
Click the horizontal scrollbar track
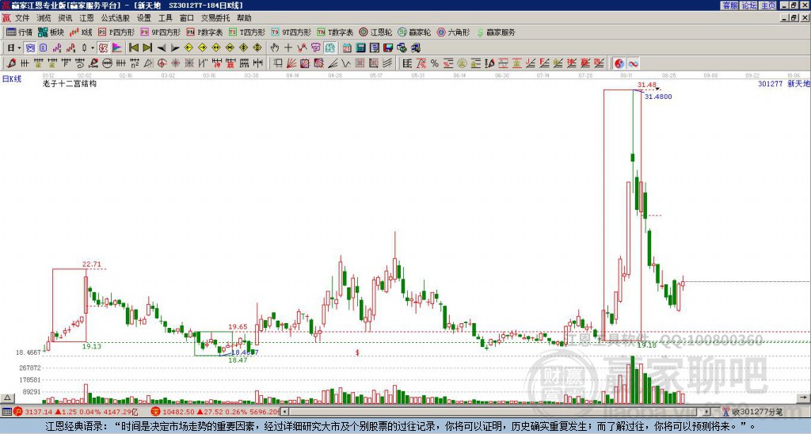tap(497, 412)
